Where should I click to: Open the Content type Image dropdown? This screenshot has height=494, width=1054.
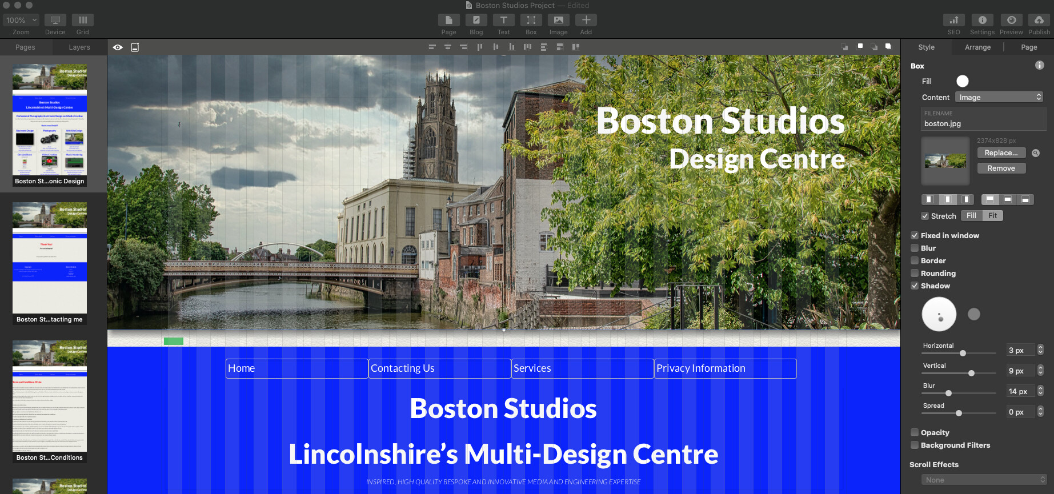pos(999,97)
